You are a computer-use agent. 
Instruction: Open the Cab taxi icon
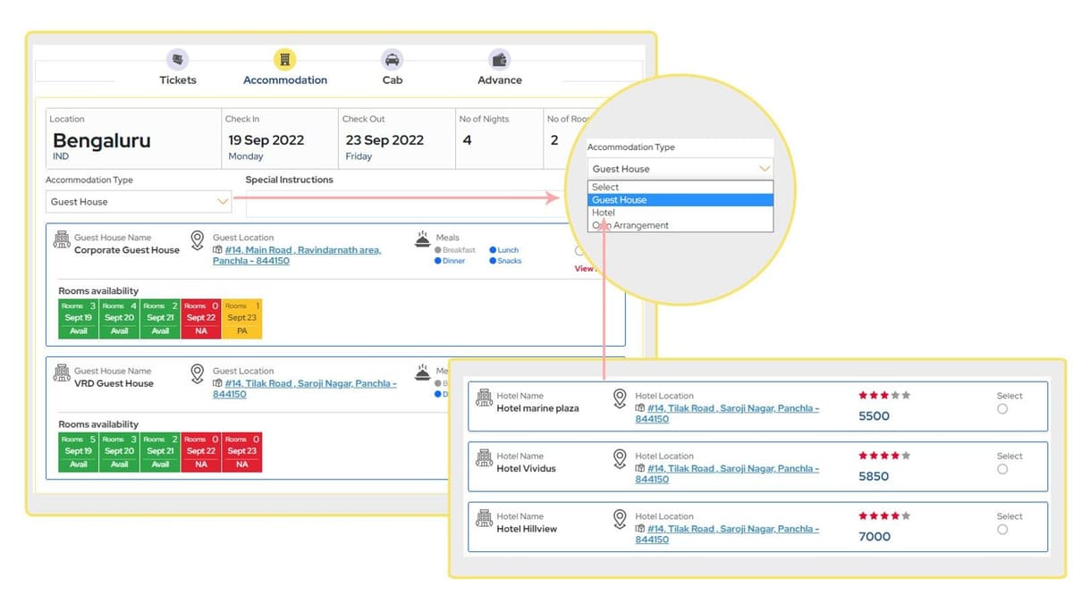click(392, 60)
